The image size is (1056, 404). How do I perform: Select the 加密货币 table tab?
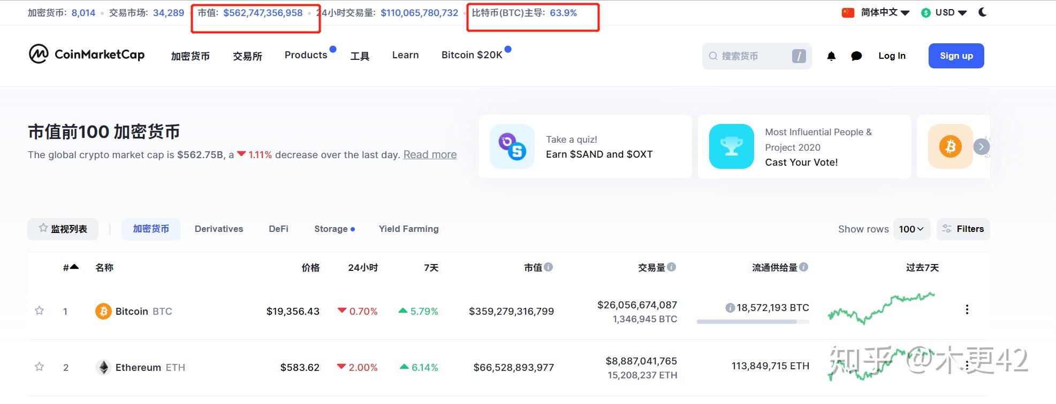[151, 229]
